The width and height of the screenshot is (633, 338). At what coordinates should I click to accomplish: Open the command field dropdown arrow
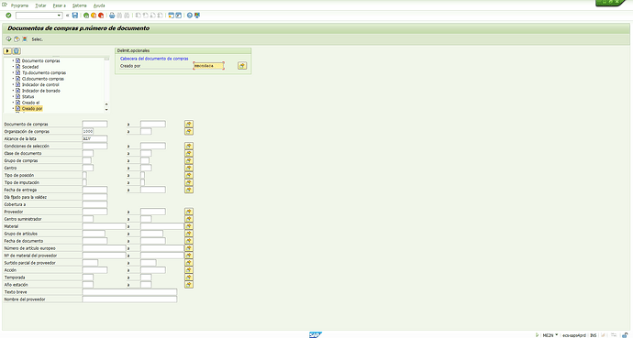pos(60,16)
